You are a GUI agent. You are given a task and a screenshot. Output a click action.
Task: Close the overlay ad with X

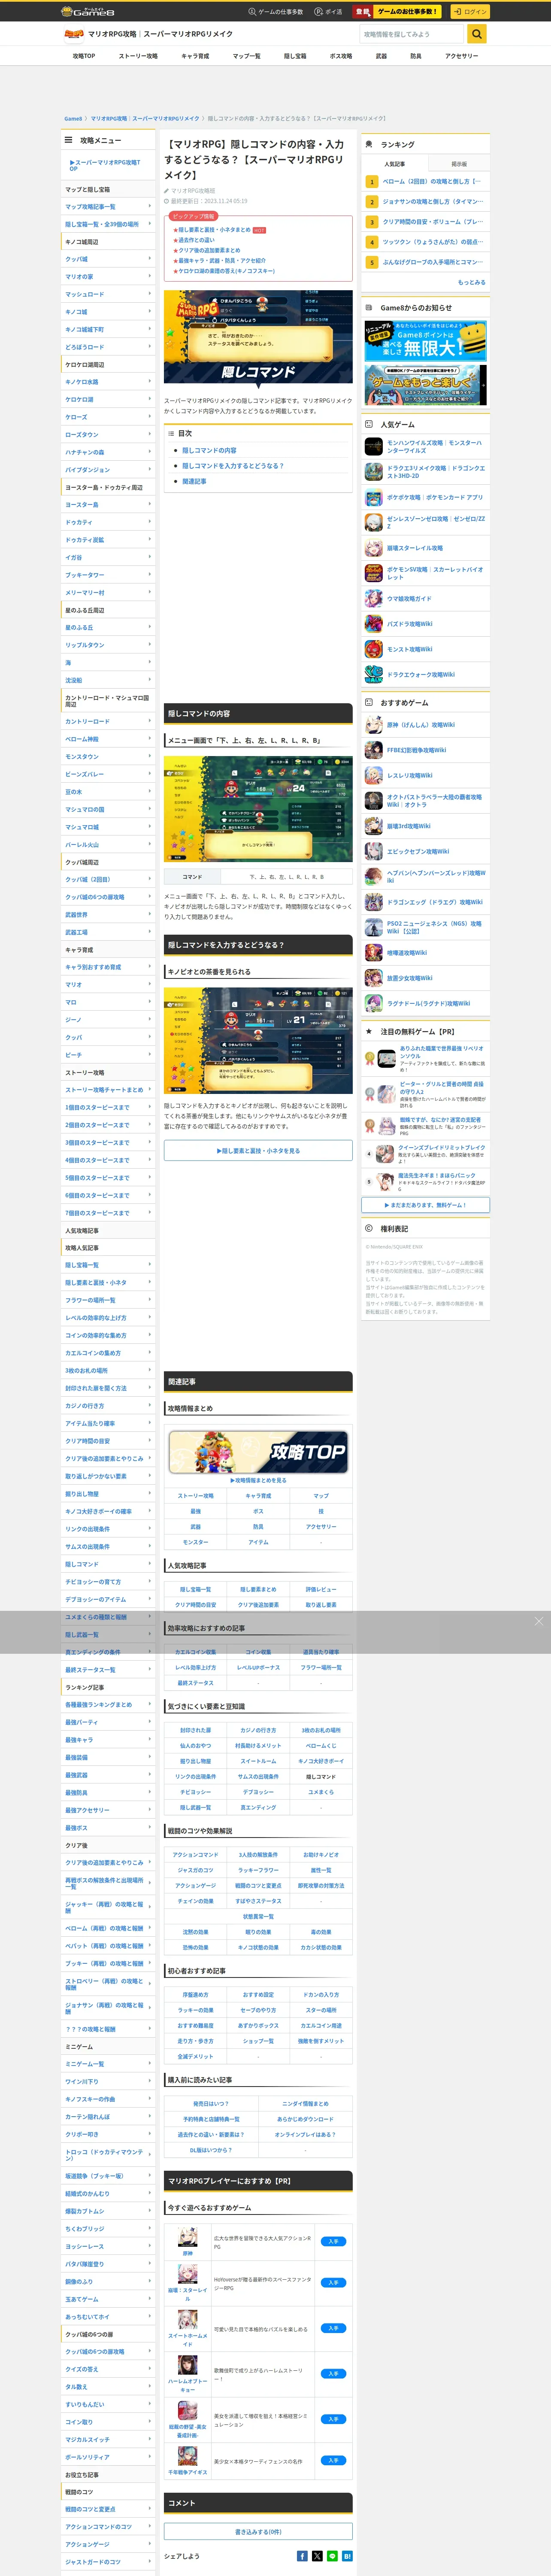(538, 1621)
